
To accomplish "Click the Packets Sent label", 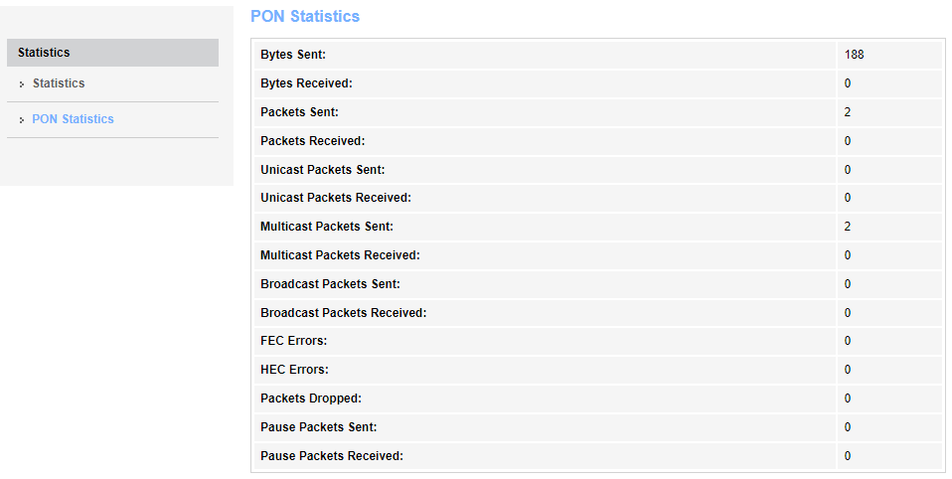I will (x=299, y=112).
